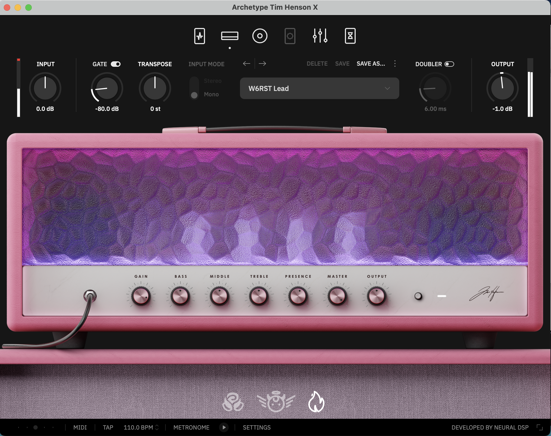551x436 pixels.
Task: Click the Doubler time knob
Action: pyautogui.click(x=435, y=88)
